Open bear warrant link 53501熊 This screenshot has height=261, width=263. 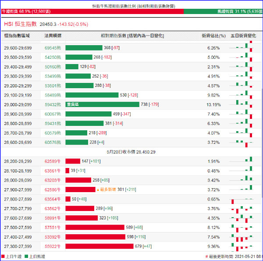coord(53,86)
